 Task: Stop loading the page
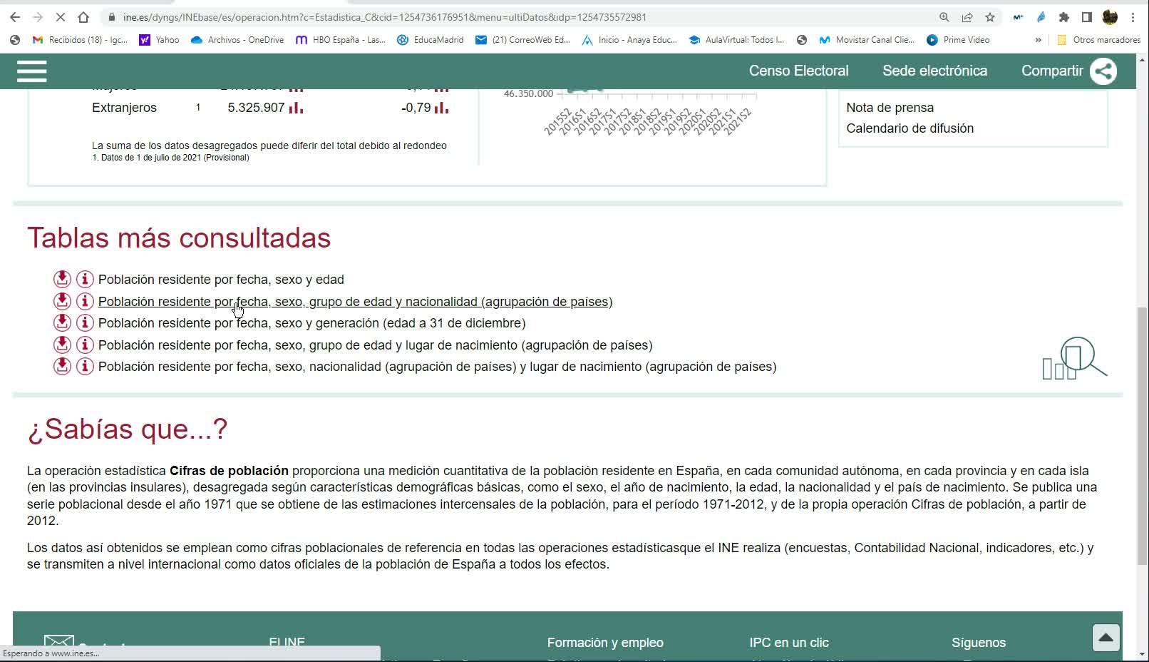60,17
